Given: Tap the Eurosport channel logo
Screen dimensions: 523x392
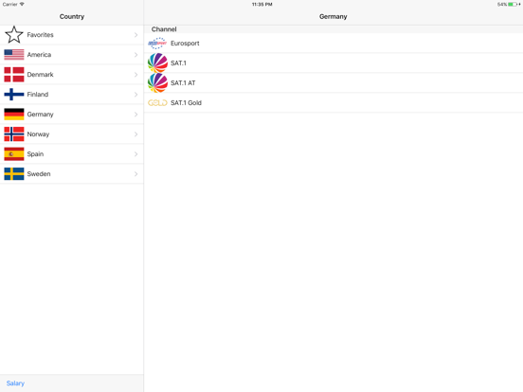Looking at the screenshot, I should click(x=157, y=44).
